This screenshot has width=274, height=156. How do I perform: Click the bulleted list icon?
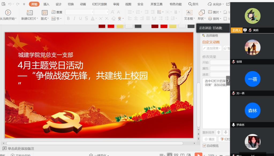click(x=130, y=12)
